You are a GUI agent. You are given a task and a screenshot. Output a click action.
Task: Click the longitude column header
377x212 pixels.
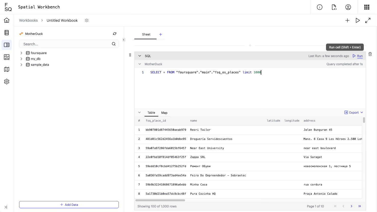[292, 121]
